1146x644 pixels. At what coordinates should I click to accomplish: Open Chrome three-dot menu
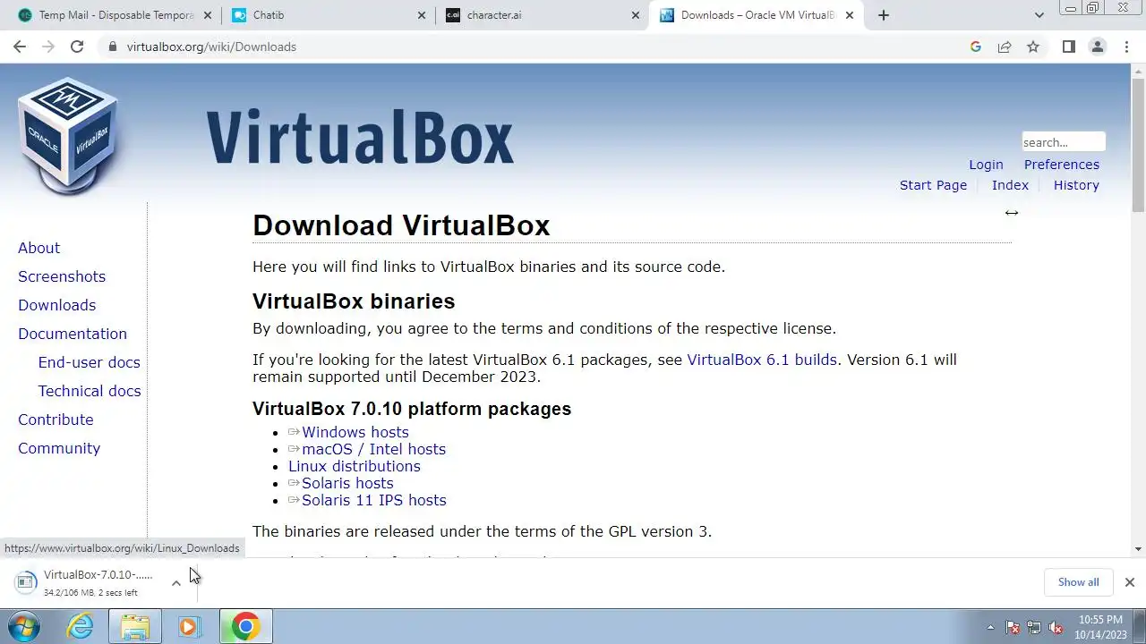(x=1126, y=47)
